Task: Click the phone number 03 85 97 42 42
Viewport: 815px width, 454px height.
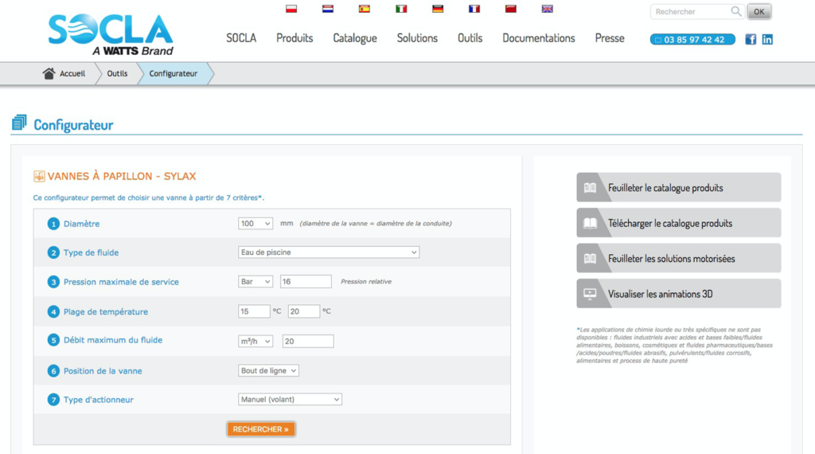Action: (692, 40)
